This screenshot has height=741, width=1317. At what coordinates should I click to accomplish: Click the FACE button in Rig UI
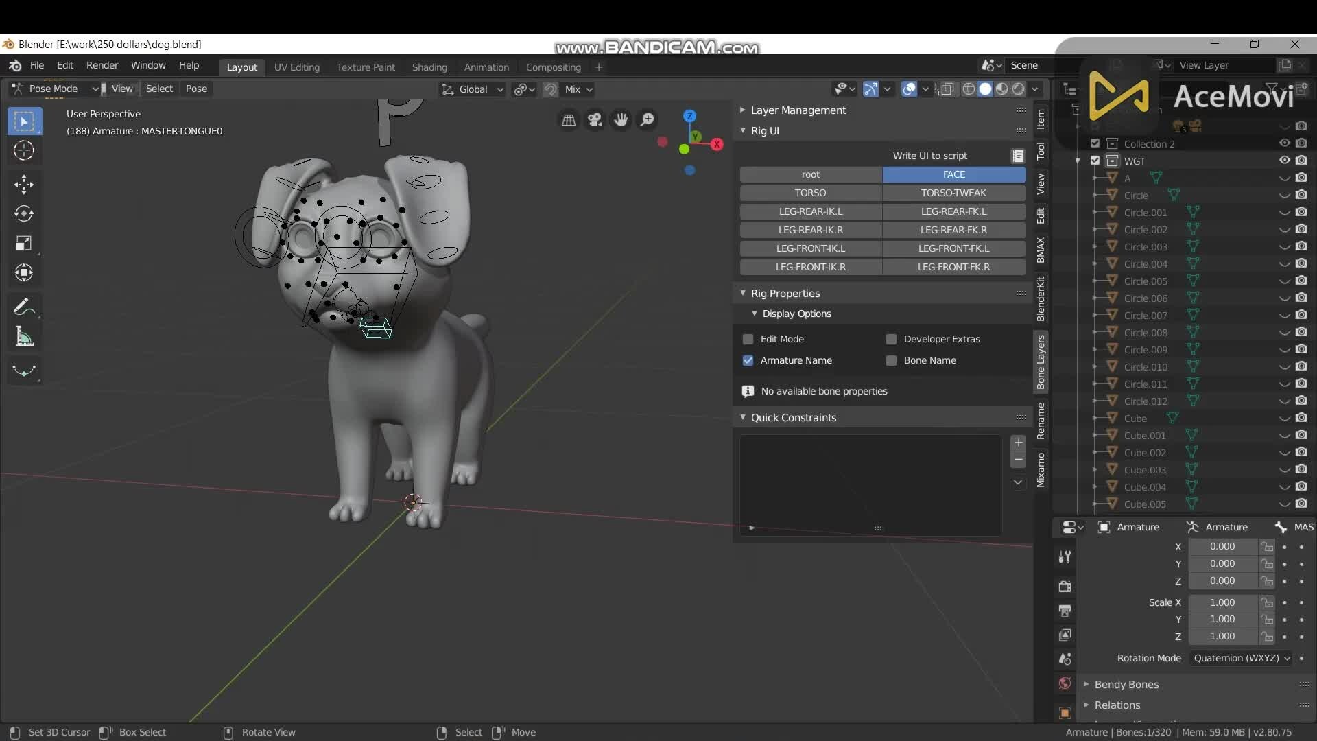(x=953, y=175)
